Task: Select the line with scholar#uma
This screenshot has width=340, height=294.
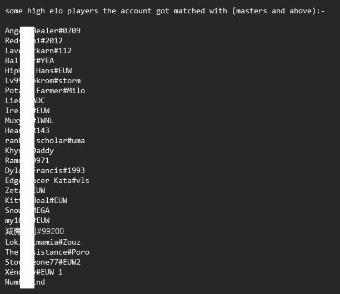Action: pyautogui.click(x=45, y=141)
